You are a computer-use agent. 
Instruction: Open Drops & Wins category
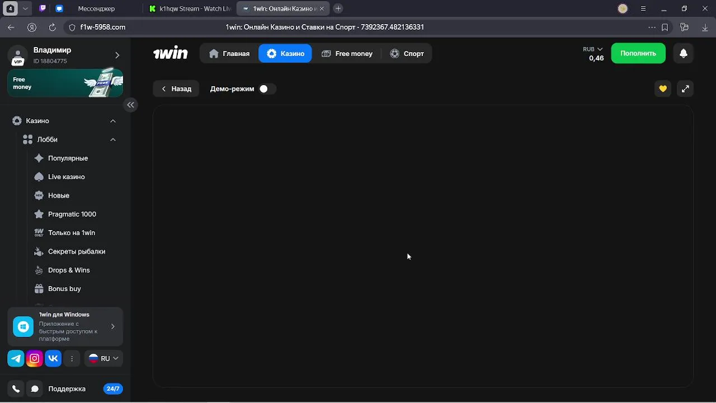pos(69,270)
